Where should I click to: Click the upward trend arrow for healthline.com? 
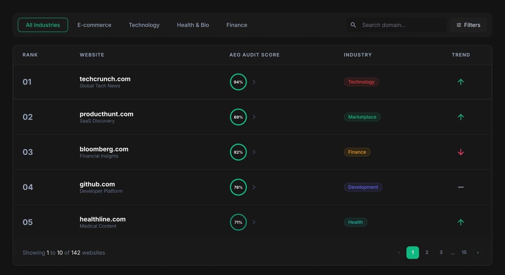click(460, 222)
